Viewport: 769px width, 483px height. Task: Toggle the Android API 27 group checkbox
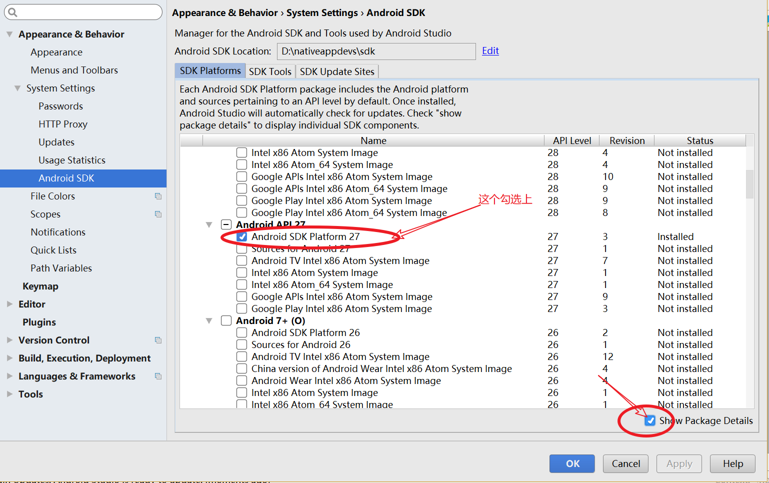pyautogui.click(x=226, y=224)
